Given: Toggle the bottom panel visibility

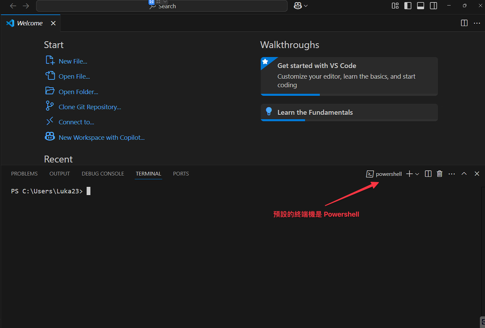Looking at the screenshot, I should tap(420, 5).
